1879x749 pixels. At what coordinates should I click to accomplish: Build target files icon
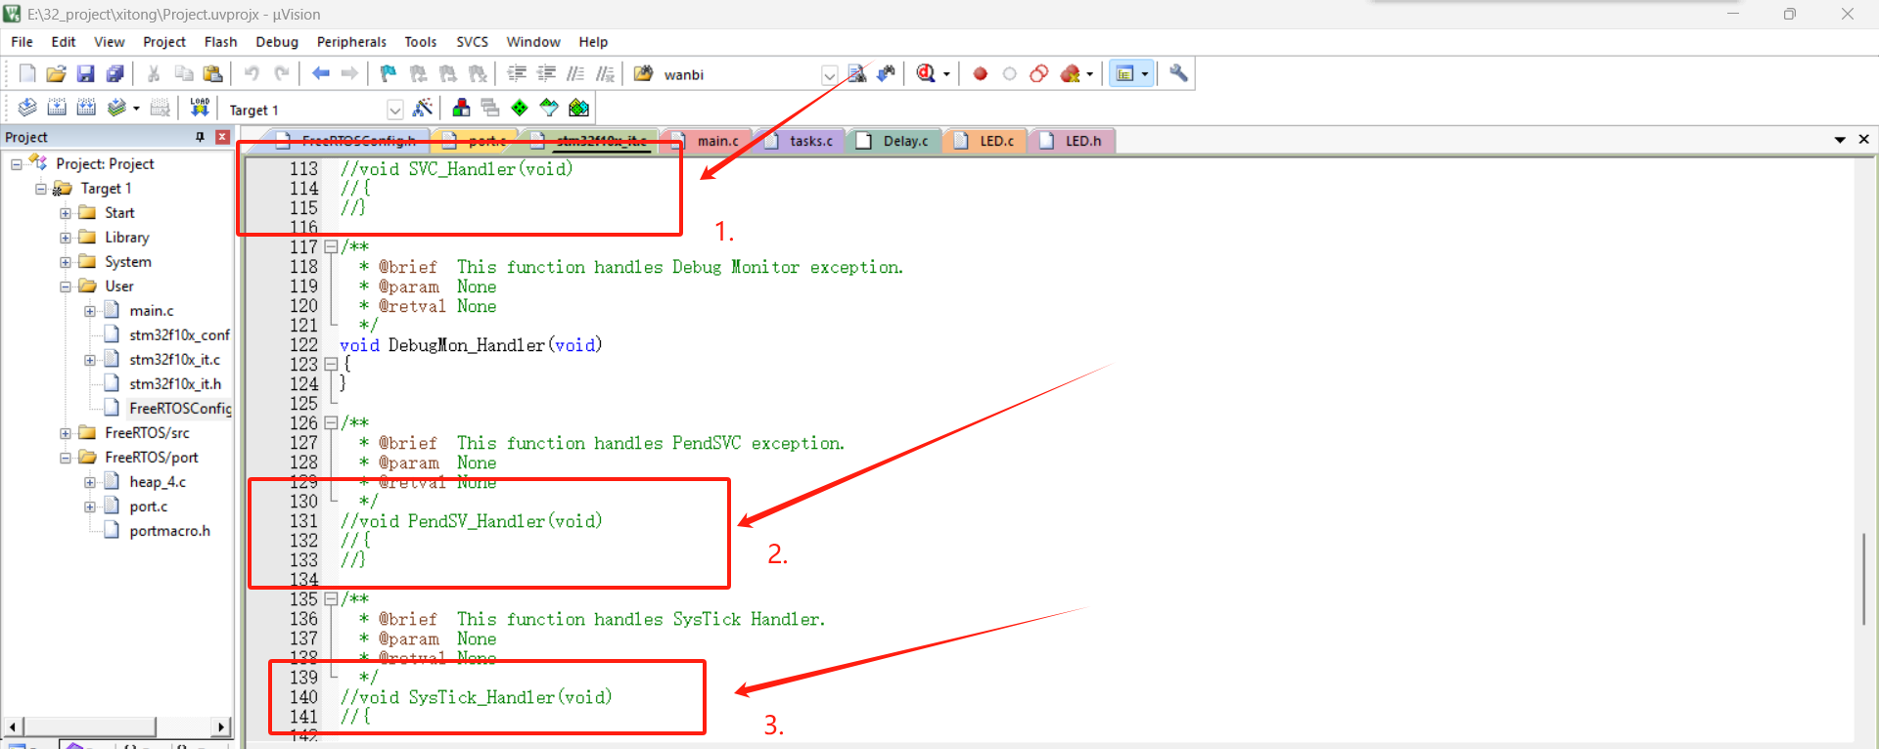pos(57,108)
